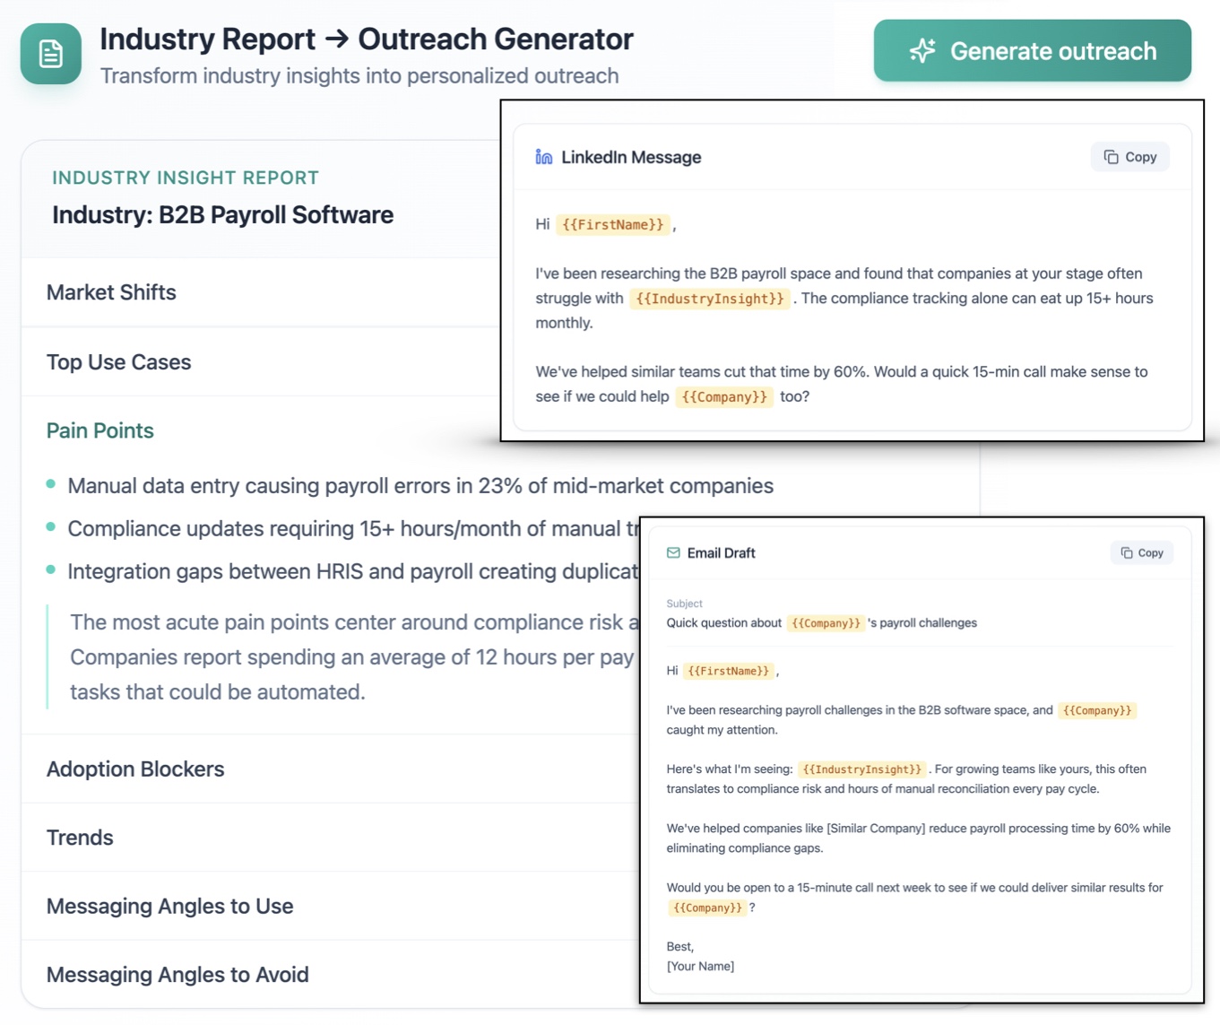Click the document icon in the app header

(50, 54)
